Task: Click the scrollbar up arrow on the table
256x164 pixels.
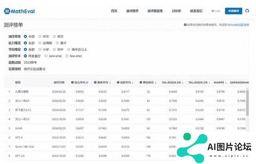Action: click(248, 89)
